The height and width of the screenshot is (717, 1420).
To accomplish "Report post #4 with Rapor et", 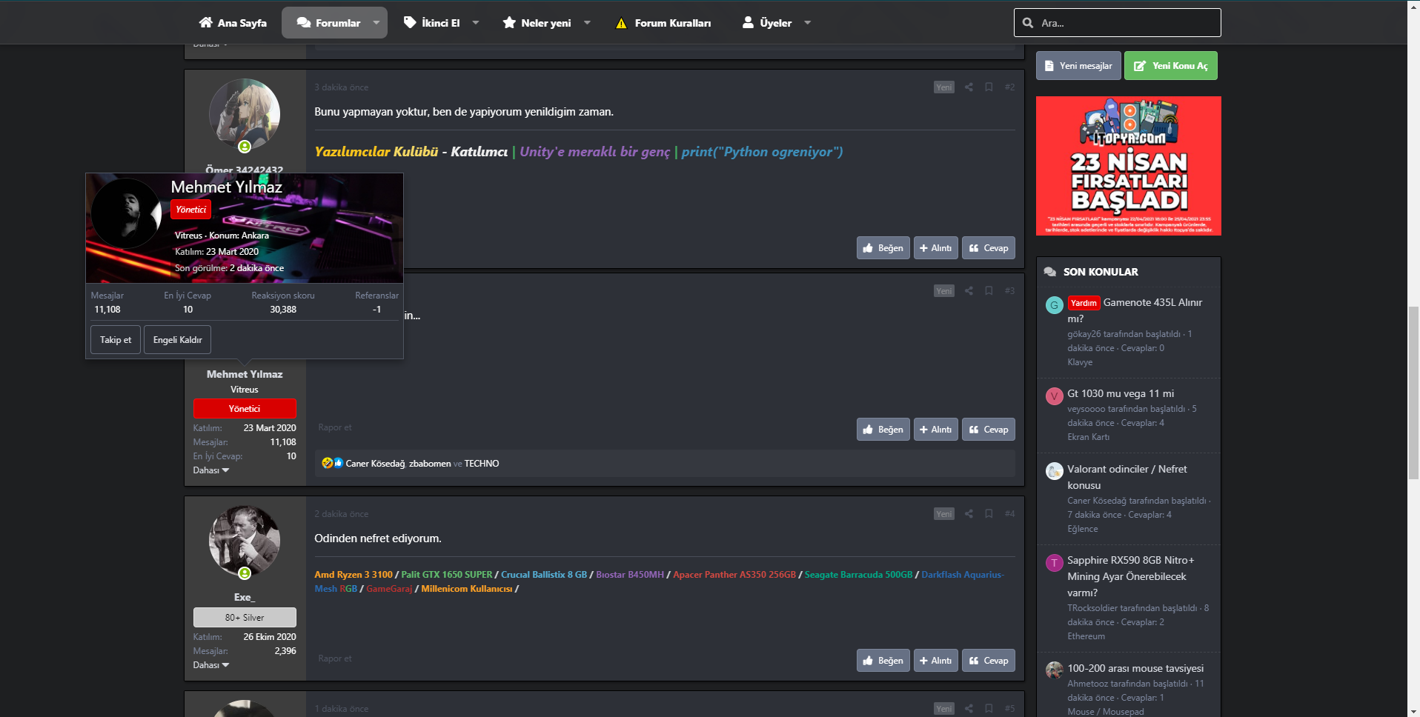I will tap(334, 658).
